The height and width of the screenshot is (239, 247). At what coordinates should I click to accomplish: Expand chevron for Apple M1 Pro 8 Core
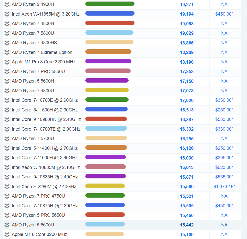coord(7,62)
